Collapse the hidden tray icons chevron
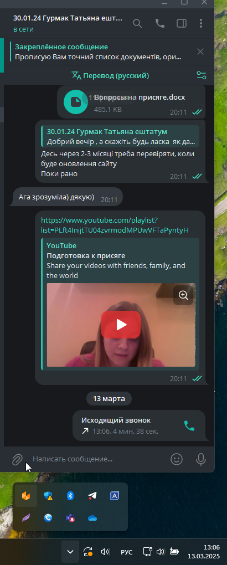 70,552
